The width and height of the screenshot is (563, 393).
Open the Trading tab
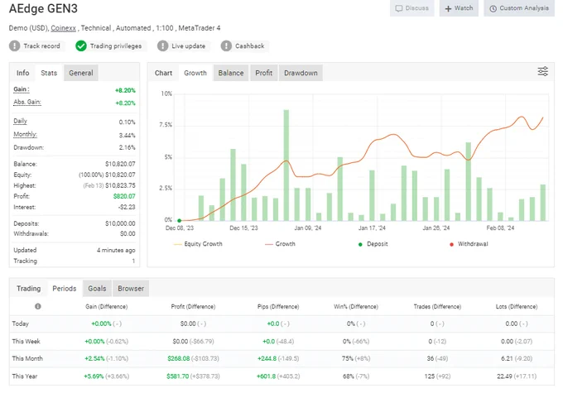[28, 289]
